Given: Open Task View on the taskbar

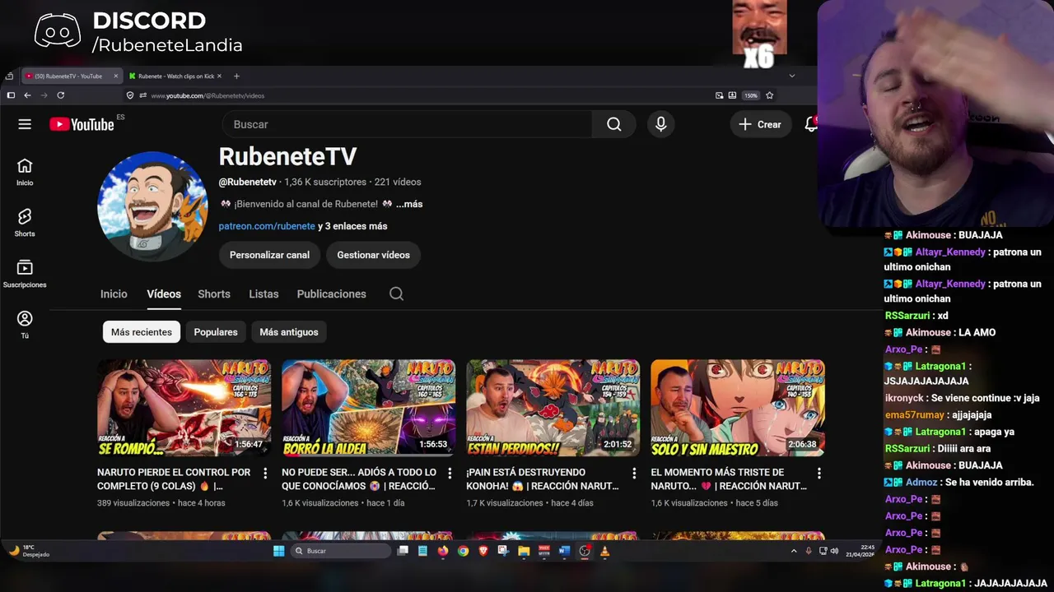Looking at the screenshot, I should coord(403,551).
